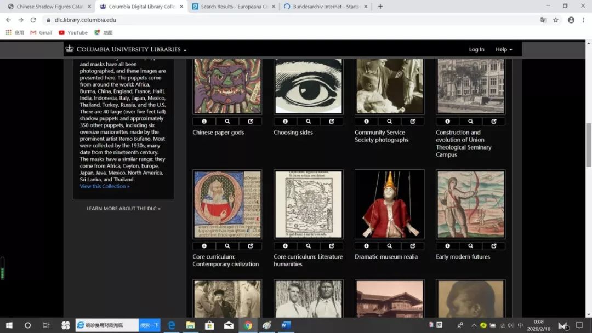Open external link icon under Core curriculum: Contemporary civilization
The image size is (592, 333).
[251, 246]
